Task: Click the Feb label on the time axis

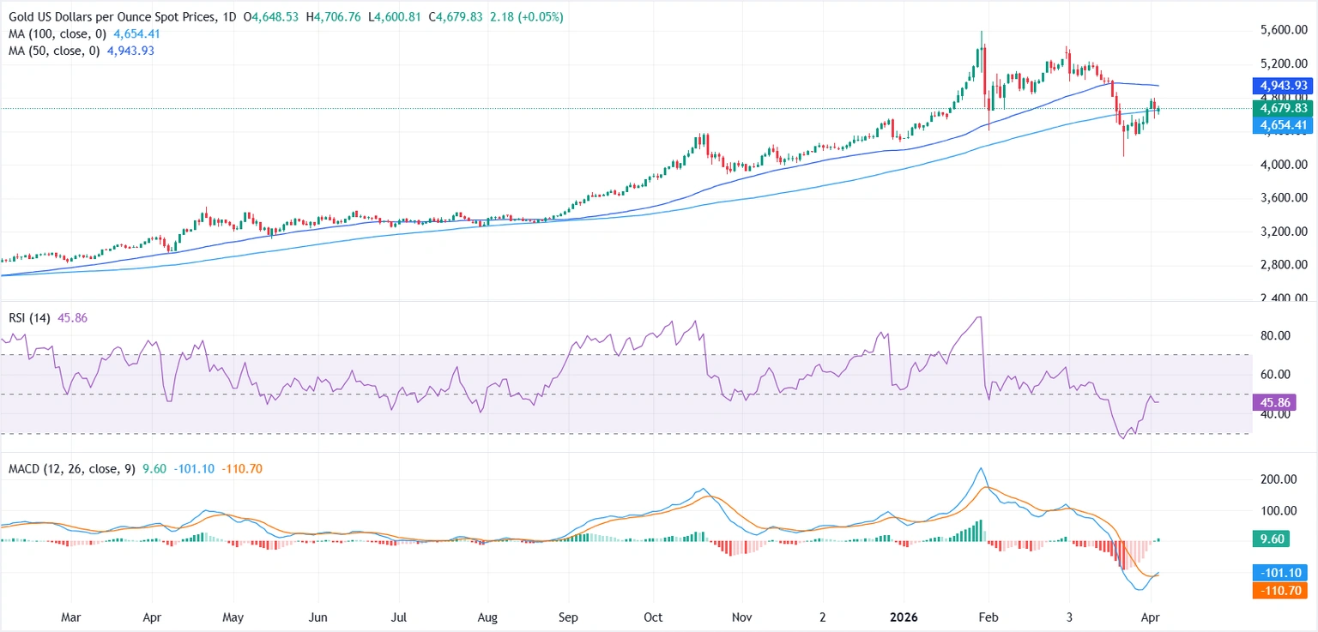Action: [988, 617]
